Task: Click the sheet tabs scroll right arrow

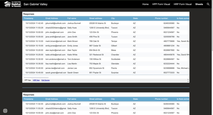Action: [x=188, y=79]
